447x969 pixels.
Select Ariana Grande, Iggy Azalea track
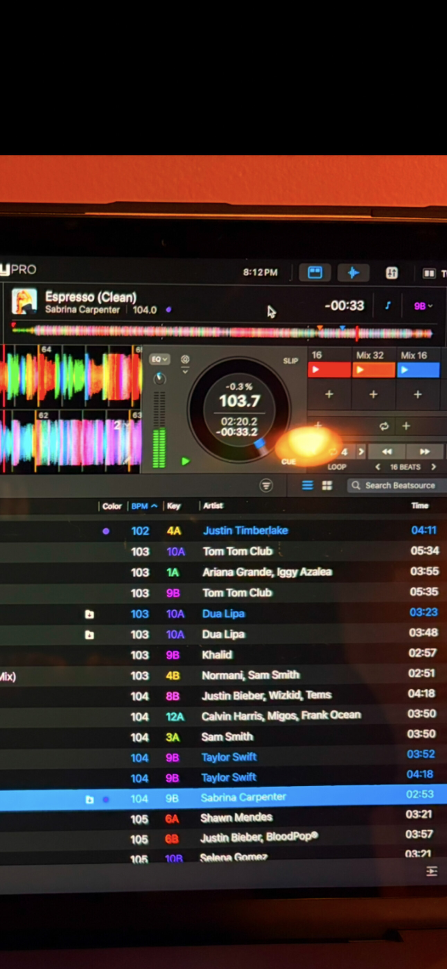(223, 572)
